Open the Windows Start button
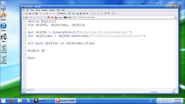185x104 pixels. [x=3, y=101]
